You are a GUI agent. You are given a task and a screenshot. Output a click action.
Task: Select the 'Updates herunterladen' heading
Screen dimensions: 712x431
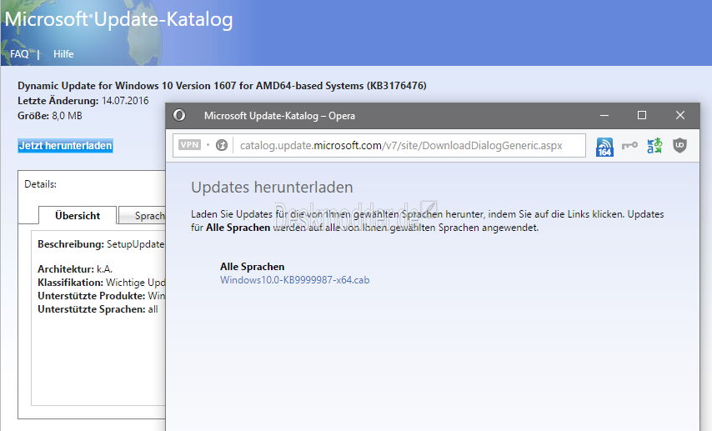click(272, 187)
